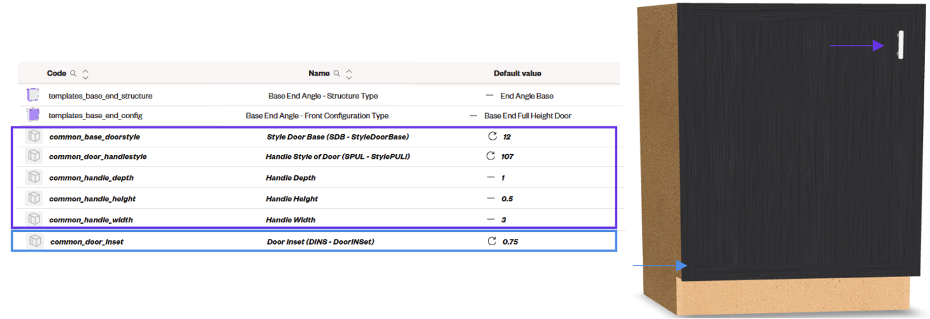Image resolution: width=930 pixels, height=319 pixels.
Task: Click the cube icon beside common_door_handlestyle
Action: point(35,156)
